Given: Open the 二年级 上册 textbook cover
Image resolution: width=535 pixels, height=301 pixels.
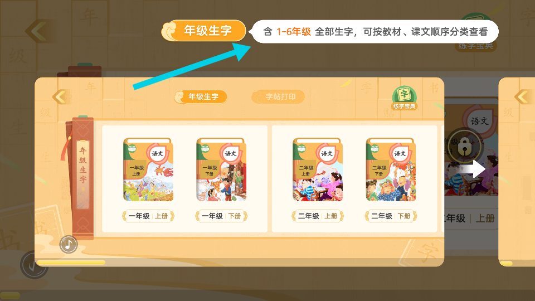Looking at the screenshot, I should click(318, 169).
